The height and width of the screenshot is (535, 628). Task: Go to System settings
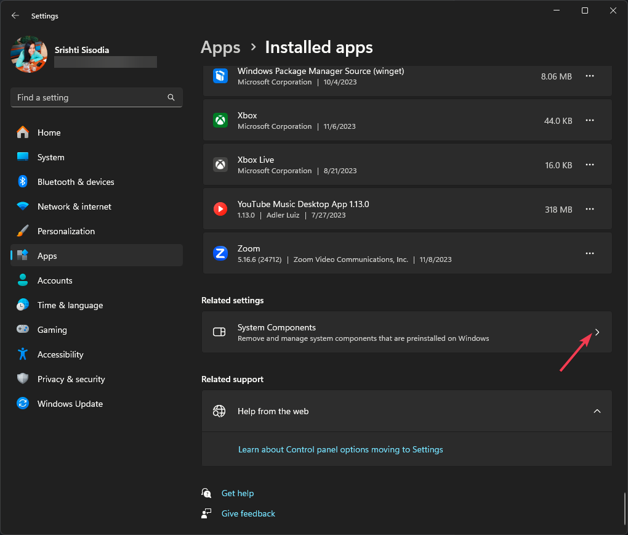click(x=97, y=157)
